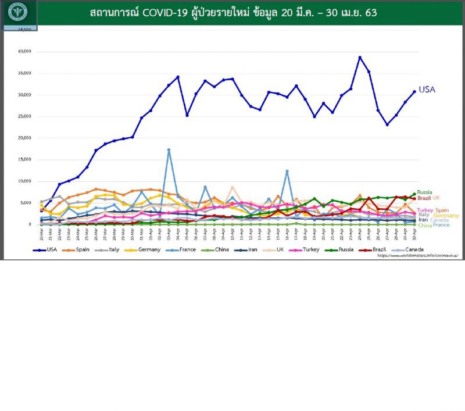Image resolution: width=465 pixels, height=411 pixels.
Task: Click the yellow Germany label at line end
Action: coord(446,216)
